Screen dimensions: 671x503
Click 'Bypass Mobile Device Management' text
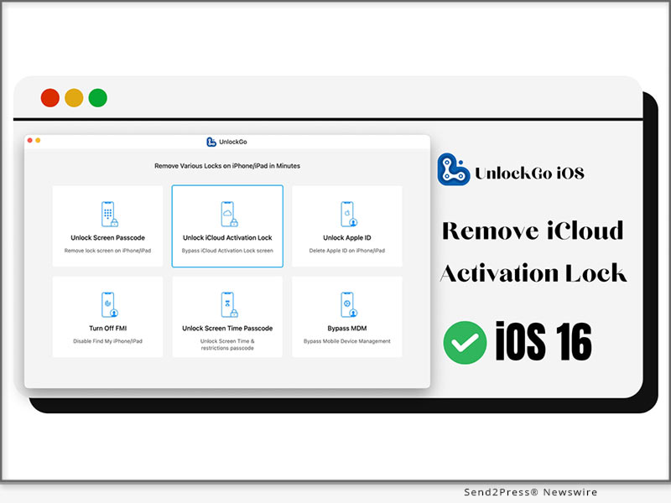coord(347,341)
